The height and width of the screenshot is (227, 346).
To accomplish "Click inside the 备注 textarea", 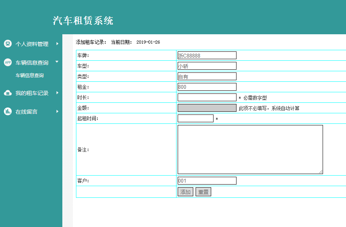I will [250, 150].
